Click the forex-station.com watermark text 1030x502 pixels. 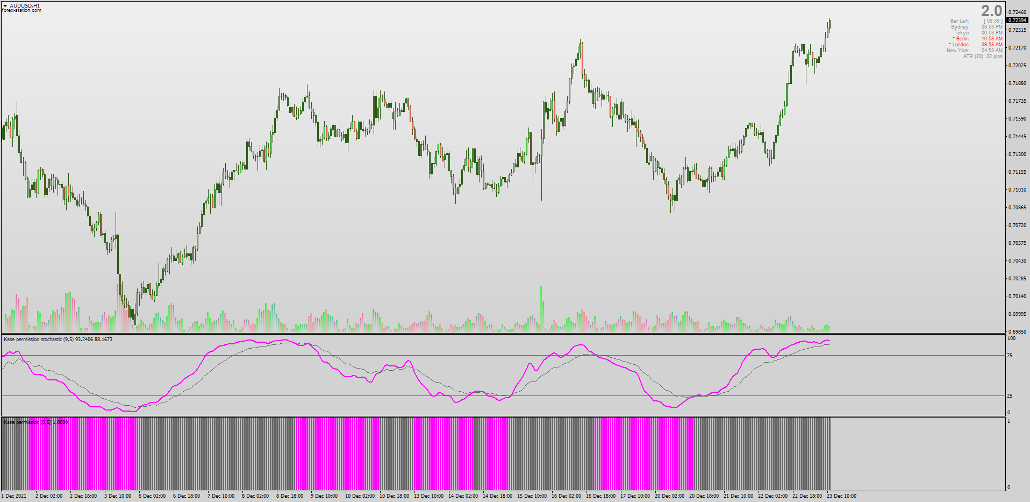pyautogui.click(x=22, y=10)
